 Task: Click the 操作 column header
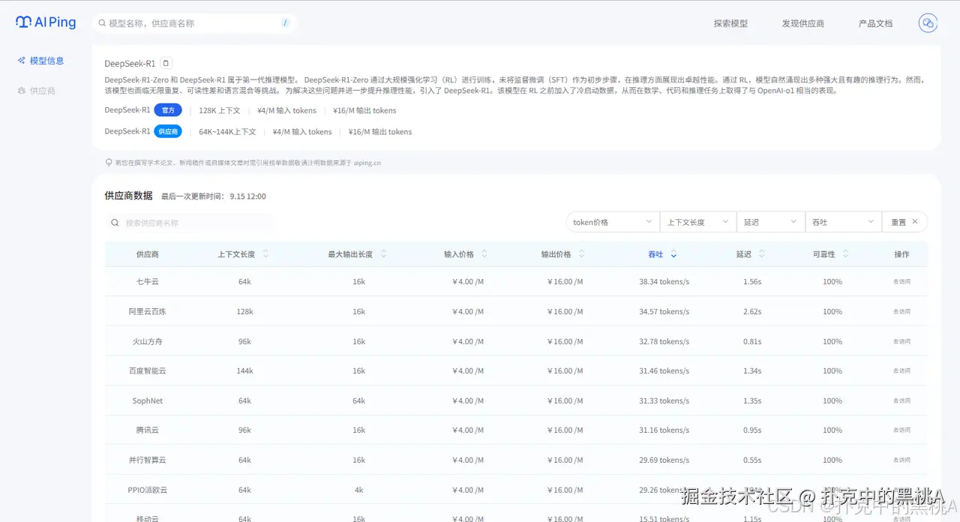(x=901, y=254)
